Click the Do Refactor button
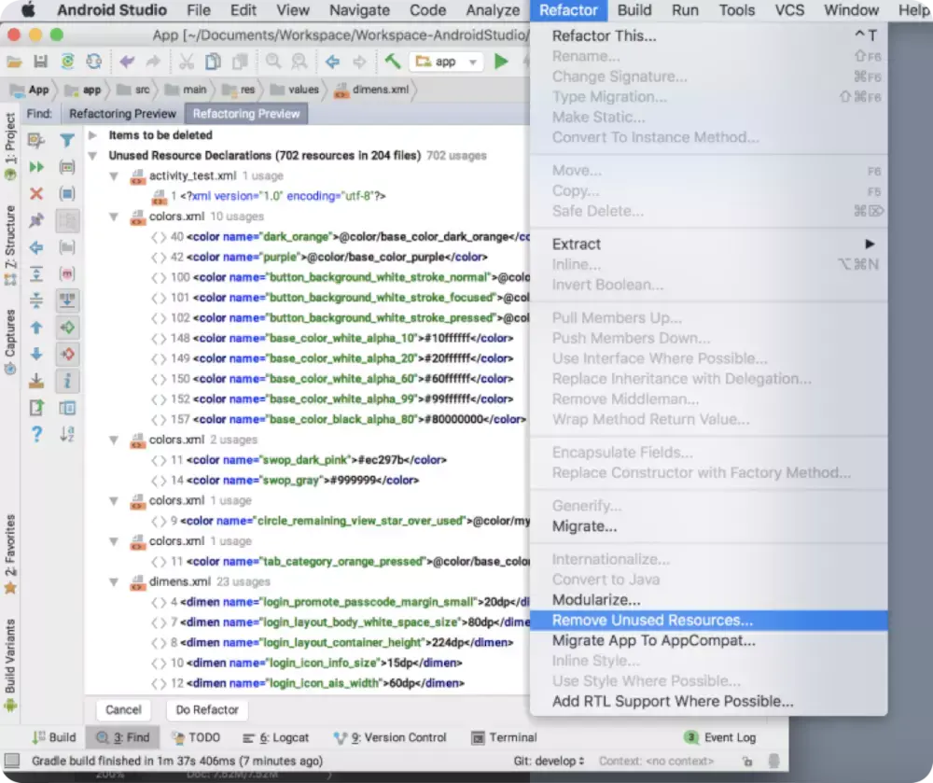Image resolution: width=933 pixels, height=783 pixels. point(207,710)
